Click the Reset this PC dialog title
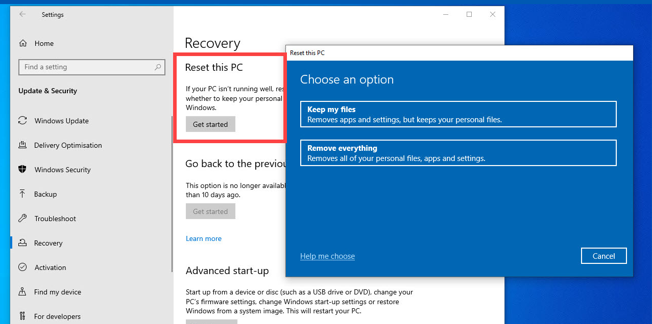Viewport: 652px width, 324px height. click(307, 52)
